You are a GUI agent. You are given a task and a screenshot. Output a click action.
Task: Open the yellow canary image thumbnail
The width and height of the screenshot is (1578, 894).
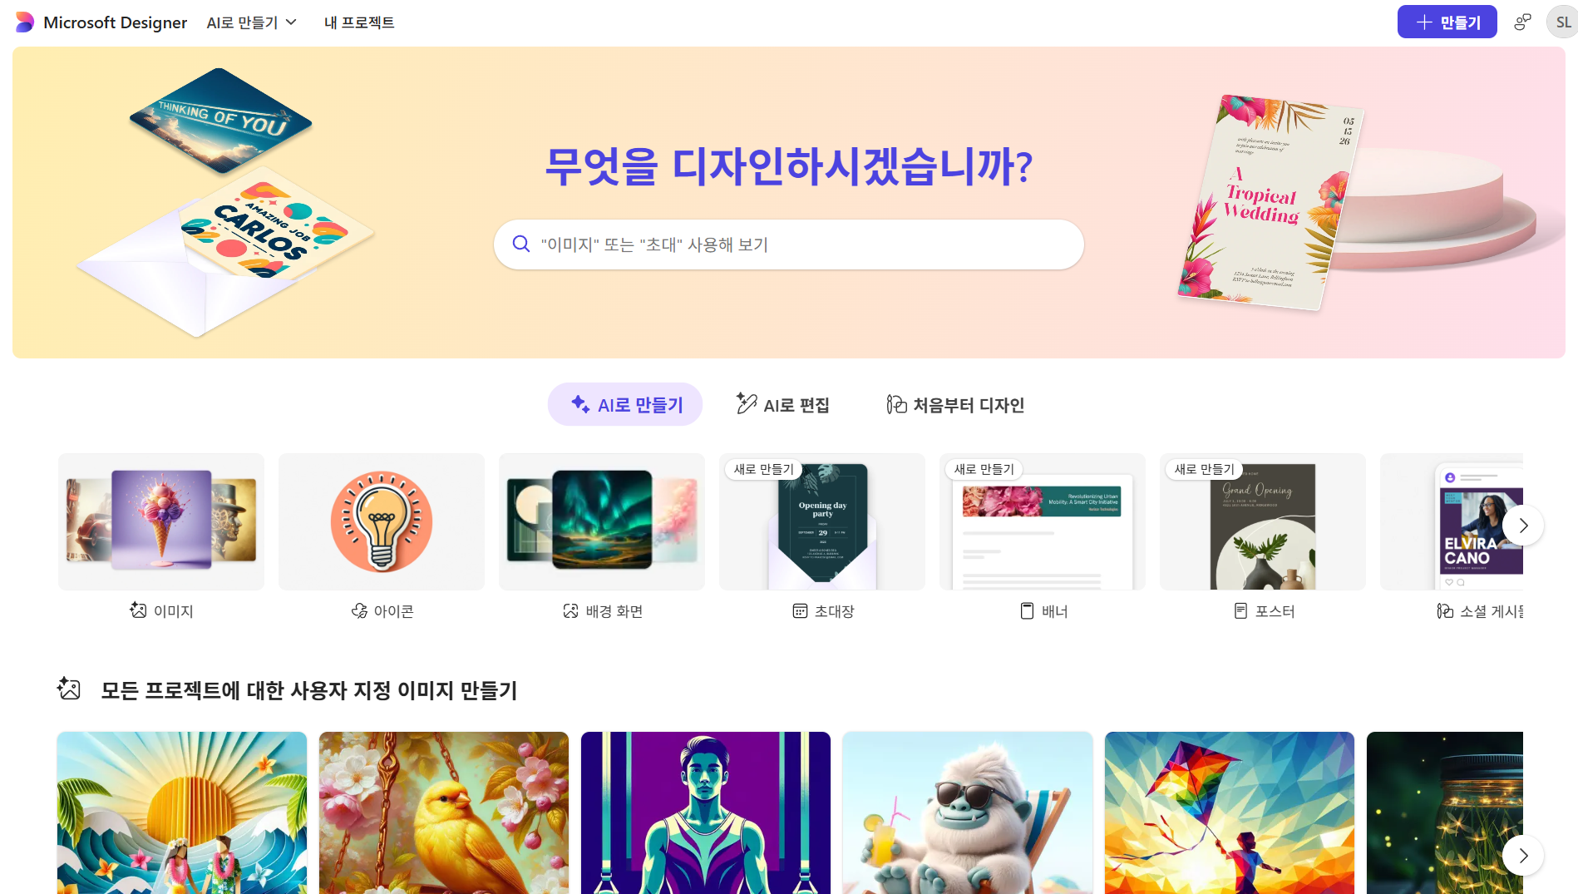point(444,813)
